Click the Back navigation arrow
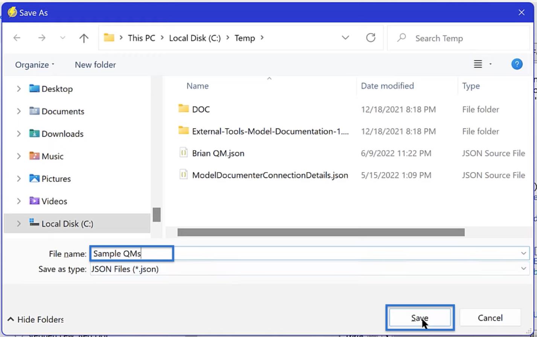This screenshot has height=337, width=537. coord(17,38)
